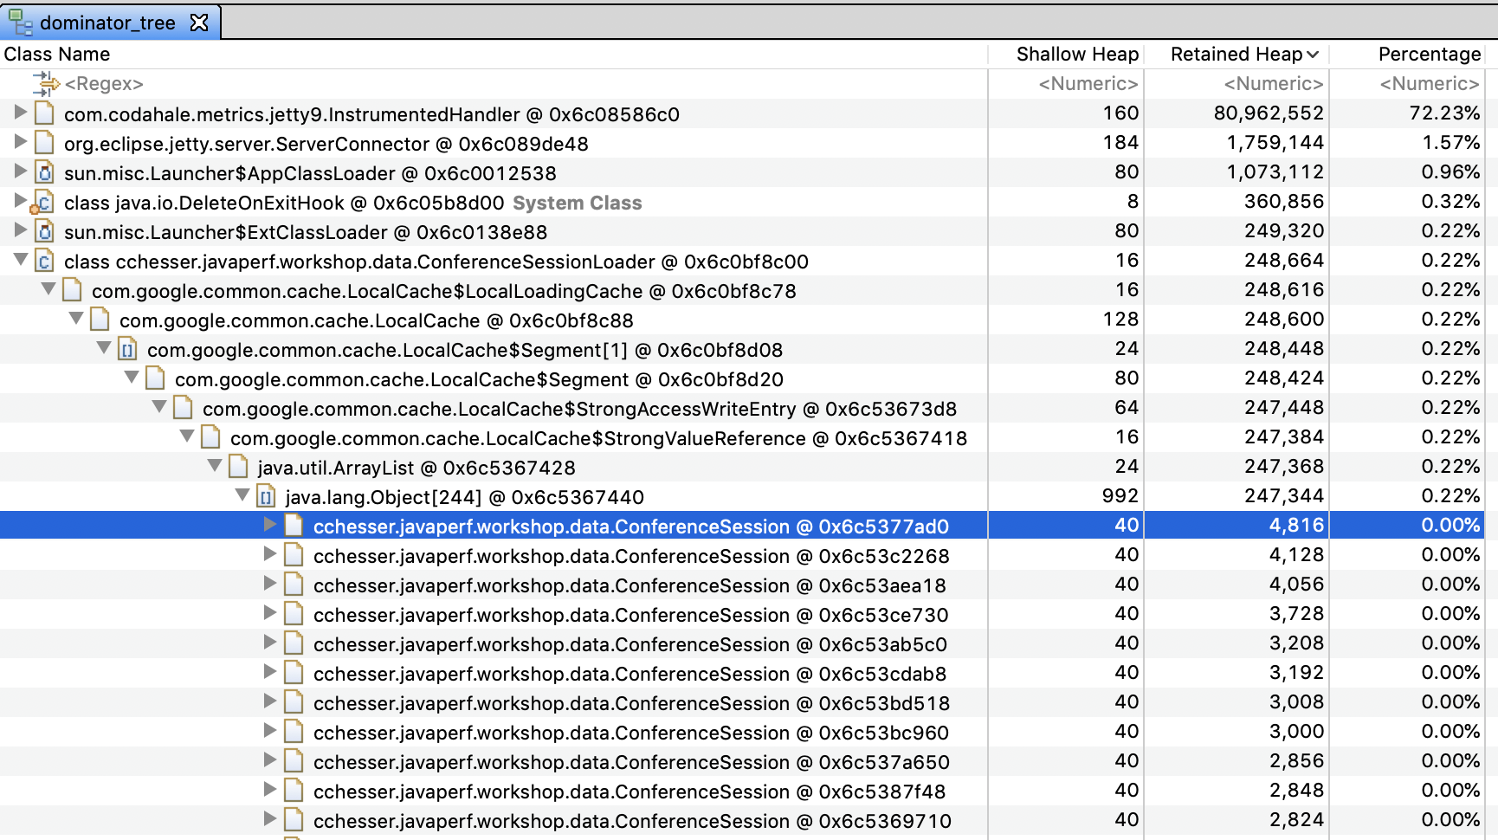Collapse the java.lang.Object[244] row

242,495
